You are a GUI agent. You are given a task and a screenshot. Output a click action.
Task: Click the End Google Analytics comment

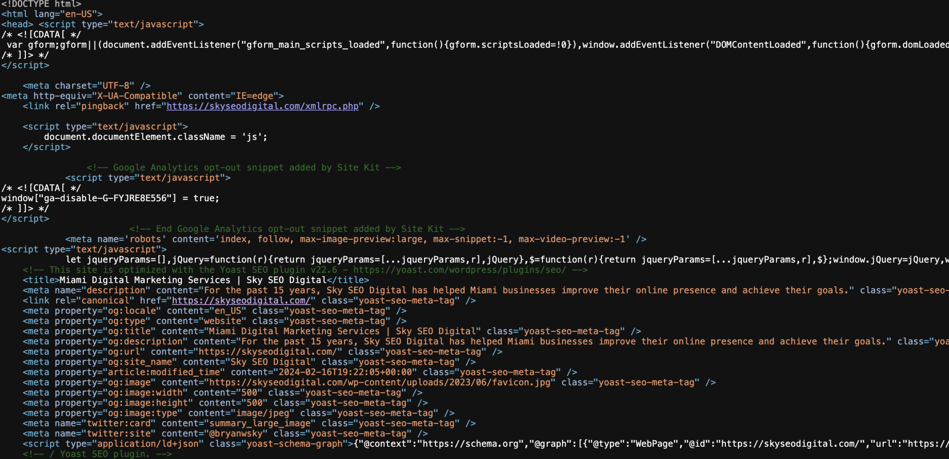click(297, 229)
